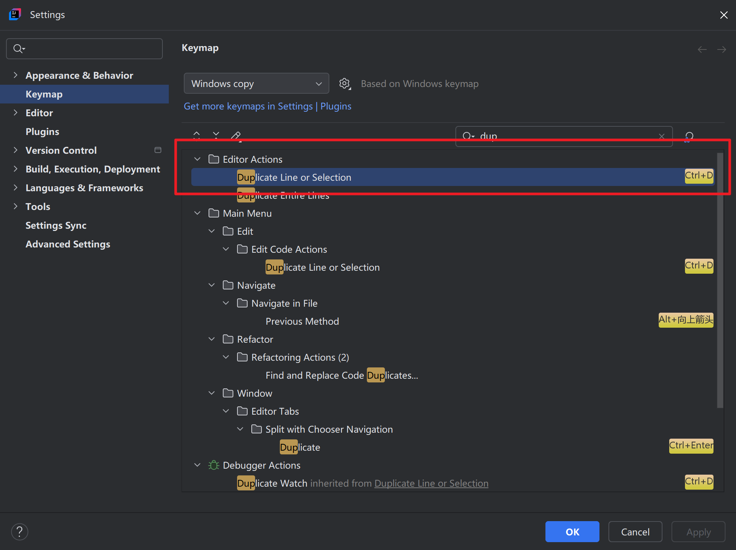Screen dimensions: 736x550
Task: Open Version Control settings page
Action: click(x=61, y=150)
